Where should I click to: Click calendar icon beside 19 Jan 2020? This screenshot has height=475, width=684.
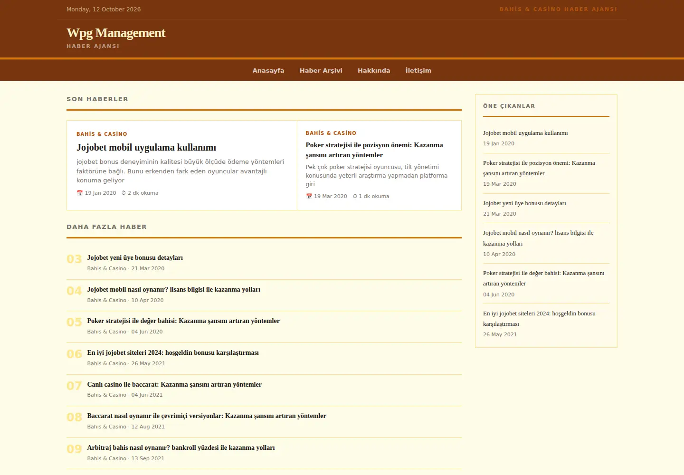(79, 193)
